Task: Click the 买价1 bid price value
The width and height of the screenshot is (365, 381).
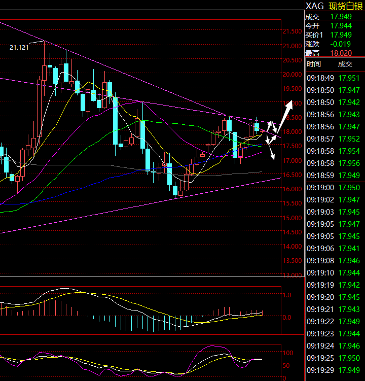Action: click(341, 34)
